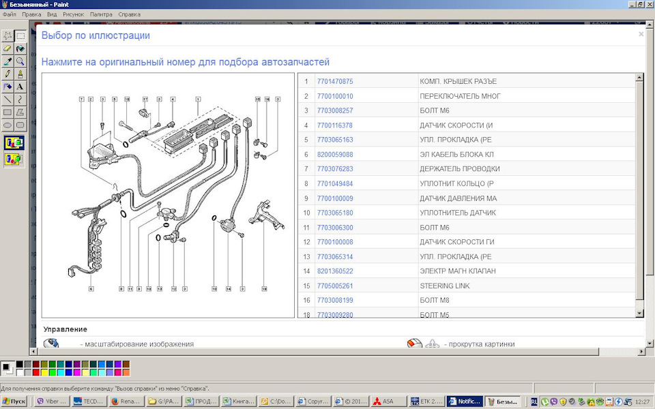Enable opaque selection background option
The width and height of the screenshot is (655, 409).
[x=14, y=142]
